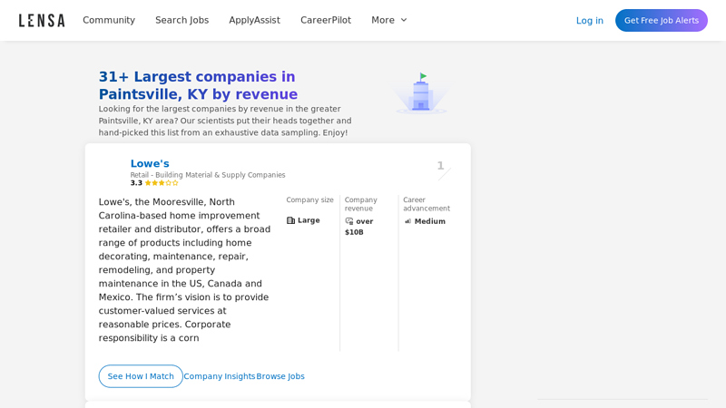
Task: Click the 'Company size' label
Action: tap(309, 199)
